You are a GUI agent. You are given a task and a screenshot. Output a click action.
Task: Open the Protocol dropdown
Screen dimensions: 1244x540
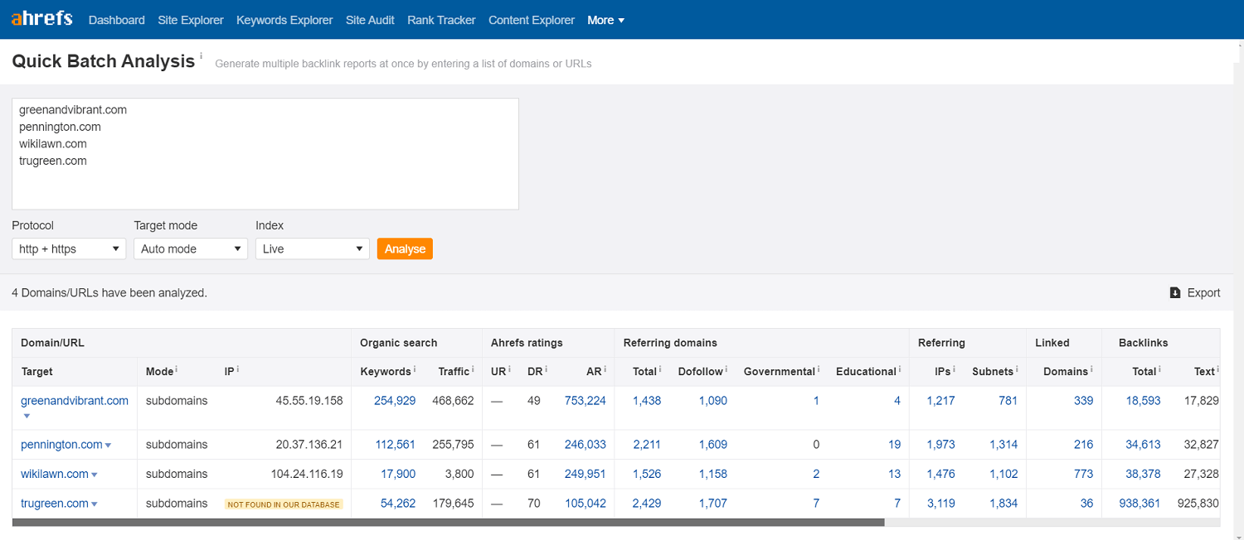pos(69,248)
